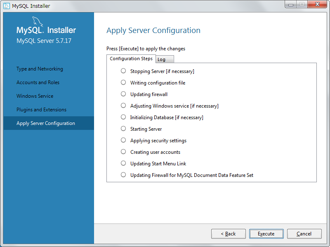Select the Starting Server step circle
330x247 pixels.
pyautogui.click(x=123, y=129)
